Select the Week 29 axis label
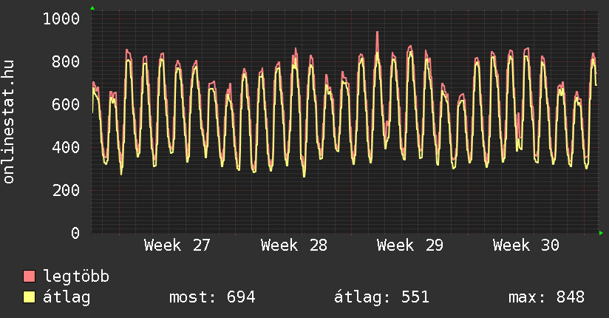Viewport: 609px width, 318px height. (409, 246)
